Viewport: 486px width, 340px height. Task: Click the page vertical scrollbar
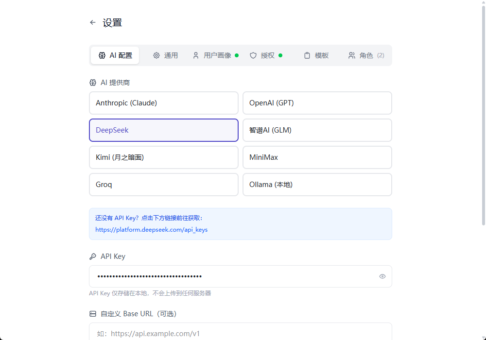coord(483,116)
